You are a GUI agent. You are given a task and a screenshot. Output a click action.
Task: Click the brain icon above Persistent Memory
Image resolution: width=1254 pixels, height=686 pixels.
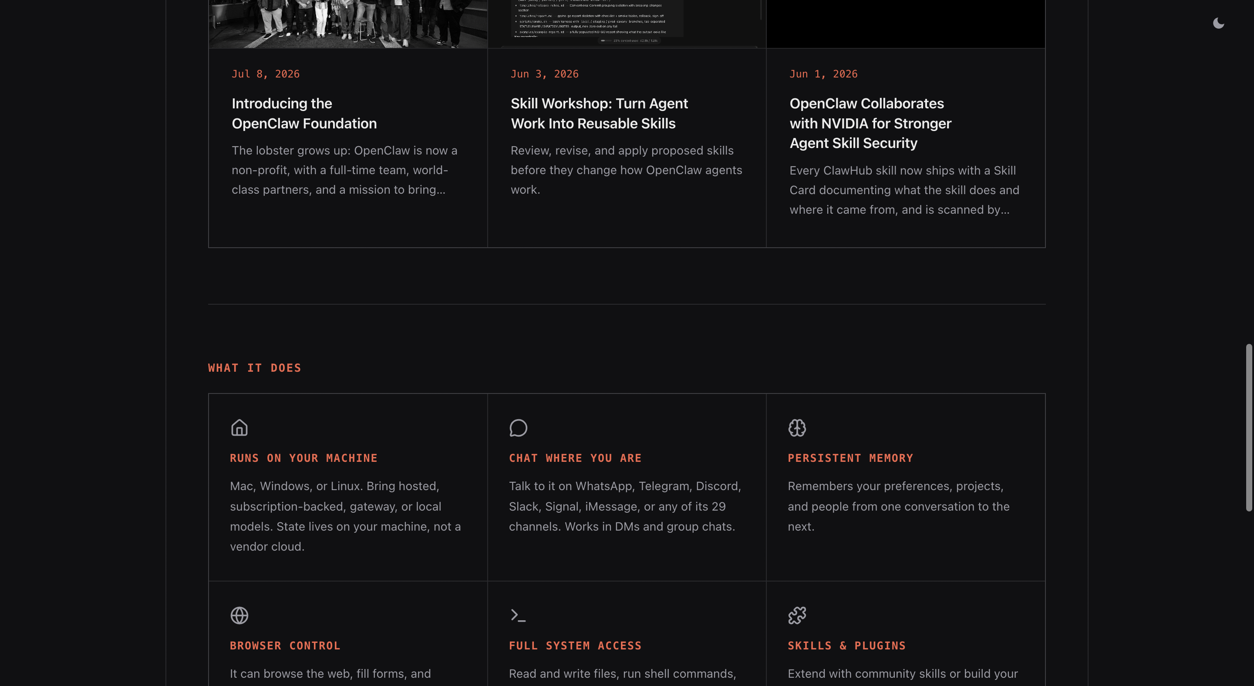797,427
